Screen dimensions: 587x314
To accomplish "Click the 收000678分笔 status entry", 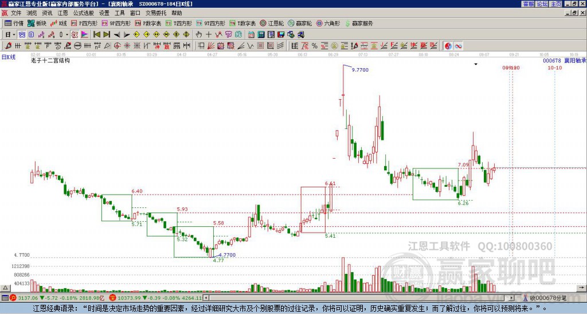I will tap(548, 298).
